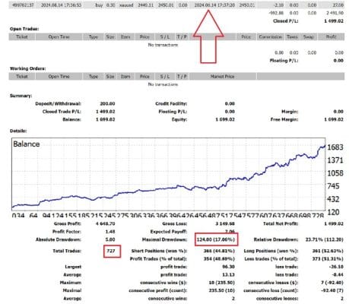Click the Profit Factor value 1.48

pos(110,232)
